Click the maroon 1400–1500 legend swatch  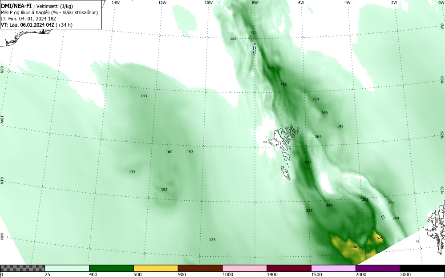(289, 268)
